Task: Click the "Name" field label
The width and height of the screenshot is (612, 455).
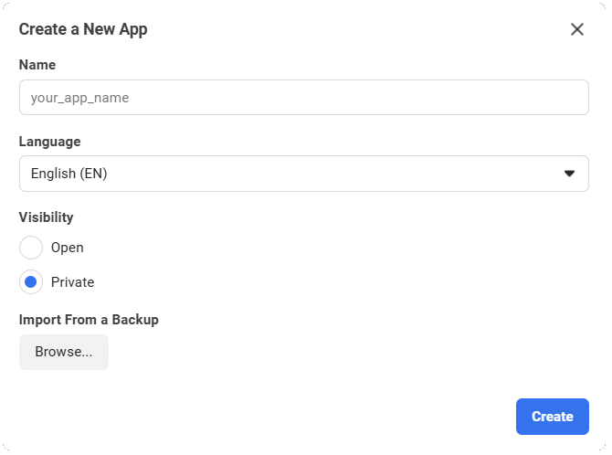Action: 37,65
